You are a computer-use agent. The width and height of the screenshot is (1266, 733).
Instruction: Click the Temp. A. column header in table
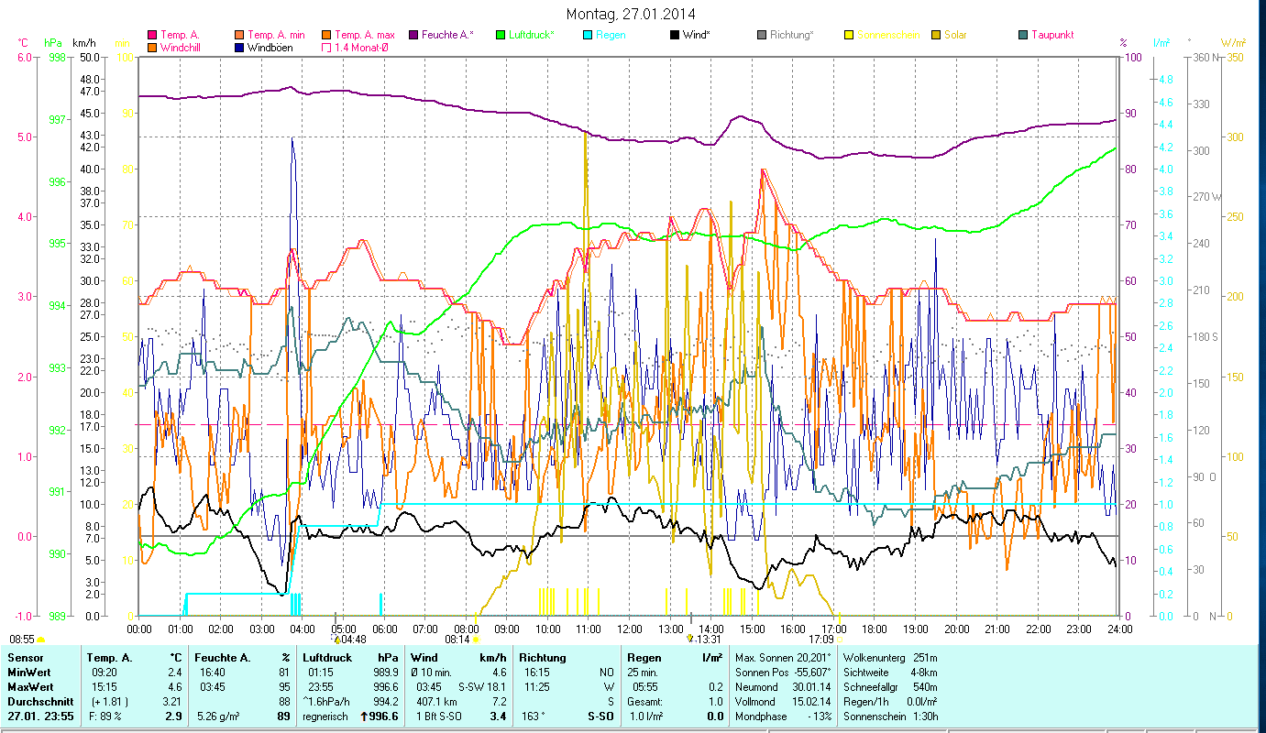click(x=110, y=658)
